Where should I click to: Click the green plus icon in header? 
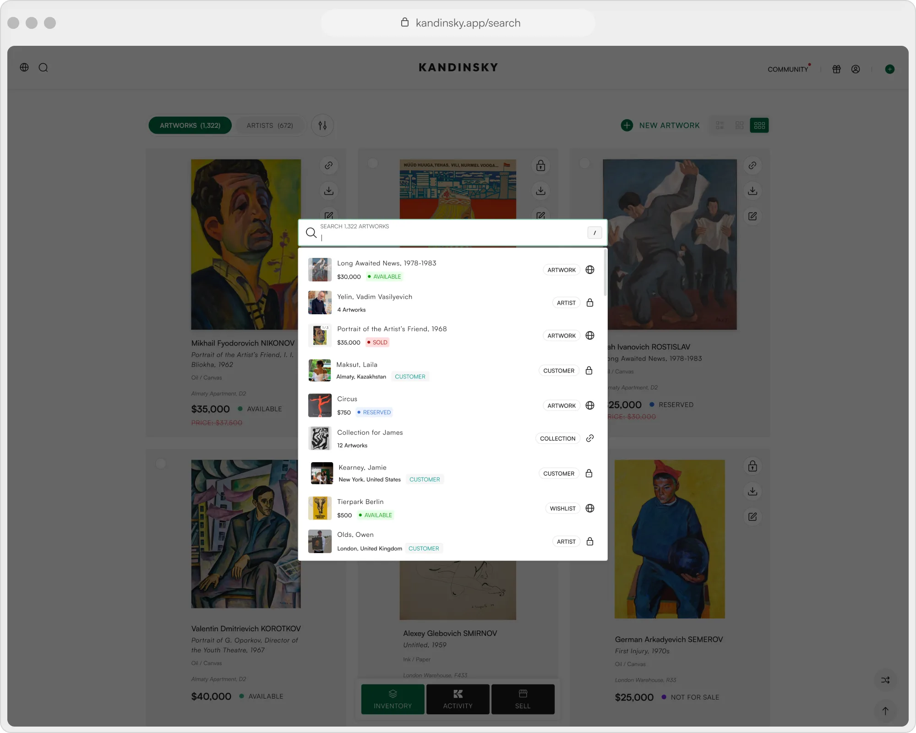pos(889,69)
